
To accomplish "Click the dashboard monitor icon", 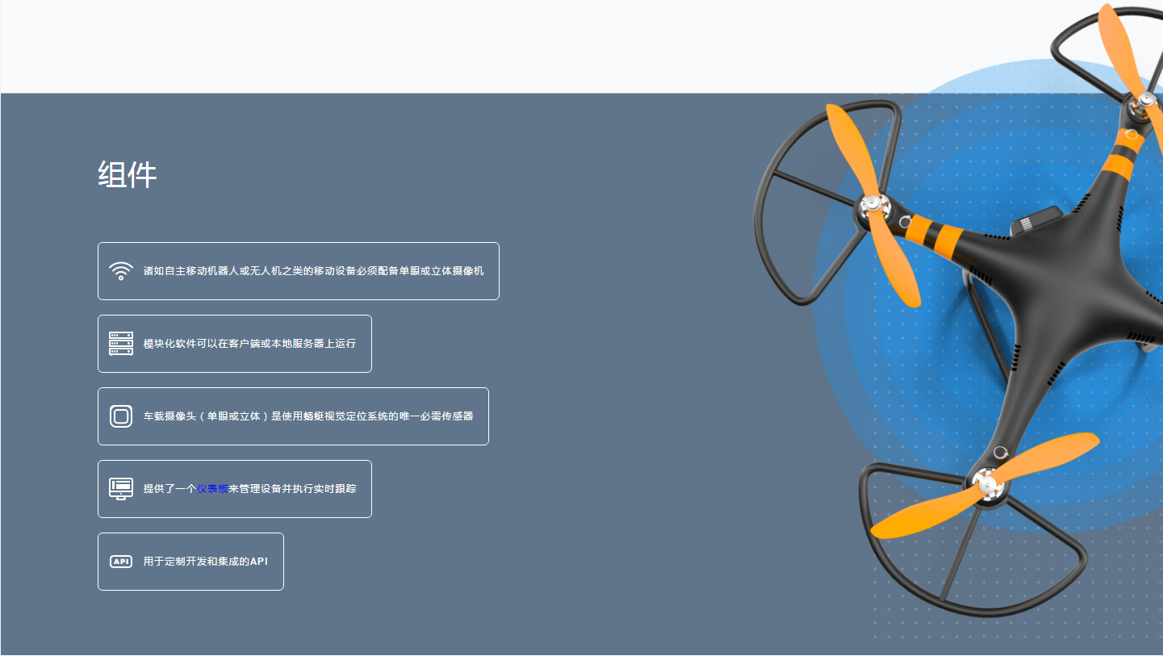I will (x=121, y=489).
